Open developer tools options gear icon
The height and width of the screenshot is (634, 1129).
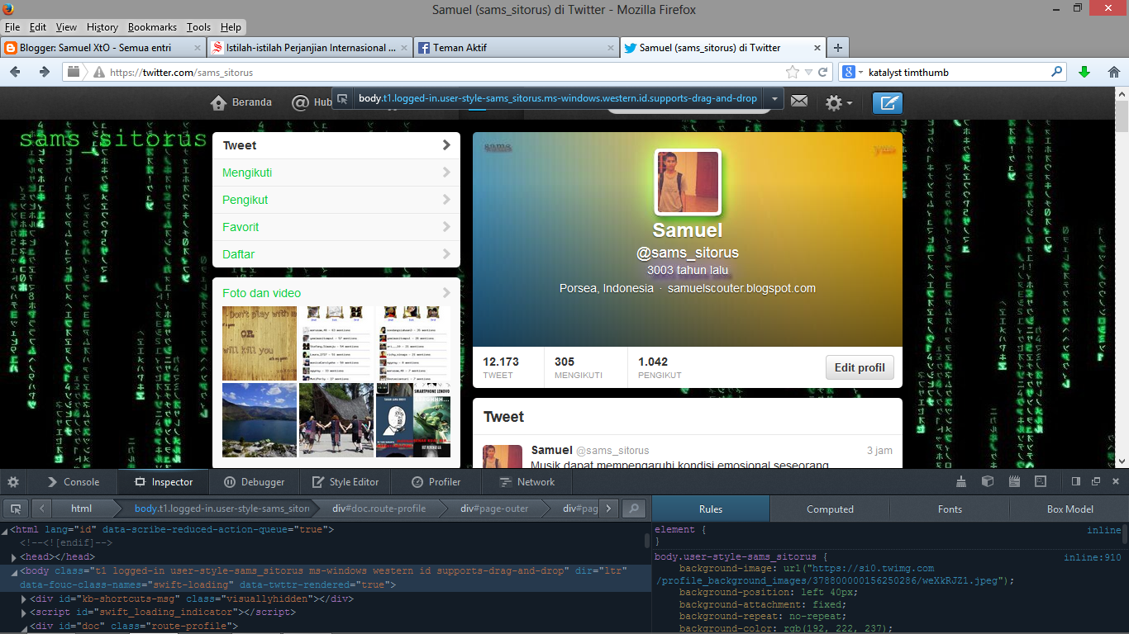point(13,482)
